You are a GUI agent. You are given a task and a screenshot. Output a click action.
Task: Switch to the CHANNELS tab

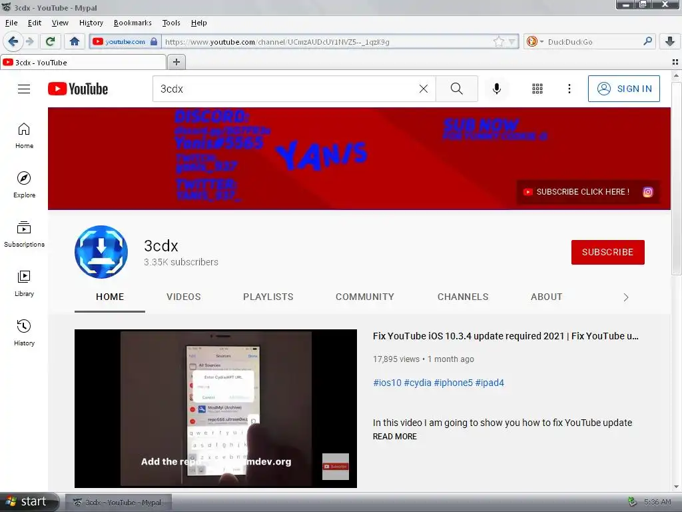[x=463, y=297]
